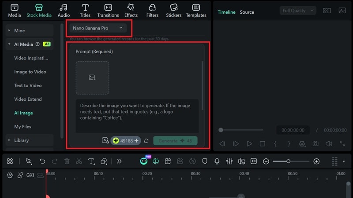
Task: Undo the last action
Action: click(42, 161)
